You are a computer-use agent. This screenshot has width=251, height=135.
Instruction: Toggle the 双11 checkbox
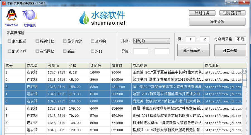tap(93, 51)
